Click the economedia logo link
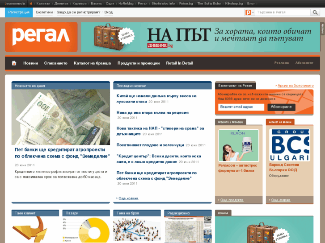325x243 pixels. click(15, 4)
